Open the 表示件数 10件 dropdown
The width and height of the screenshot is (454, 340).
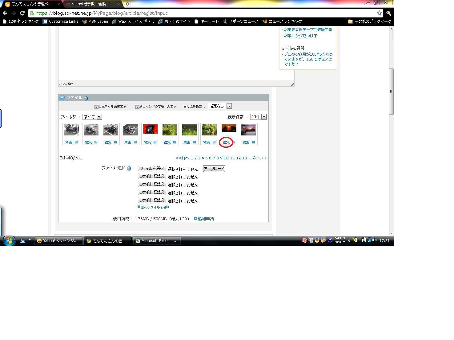[x=258, y=117]
